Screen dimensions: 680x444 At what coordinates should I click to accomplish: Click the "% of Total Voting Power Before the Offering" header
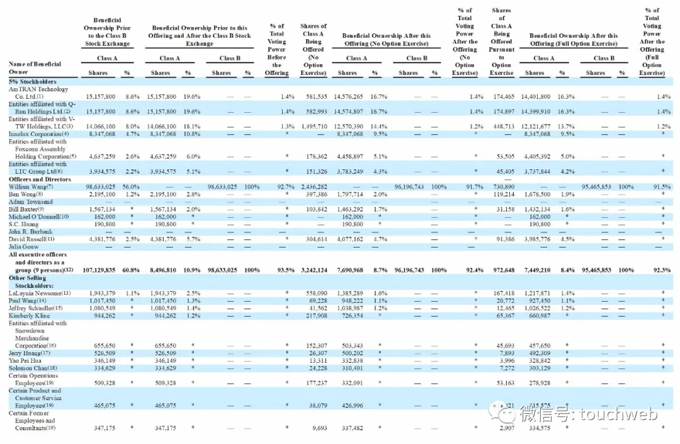tap(276, 49)
